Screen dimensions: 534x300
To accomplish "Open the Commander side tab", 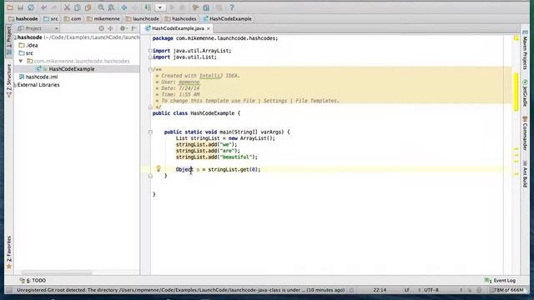I will [525, 133].
